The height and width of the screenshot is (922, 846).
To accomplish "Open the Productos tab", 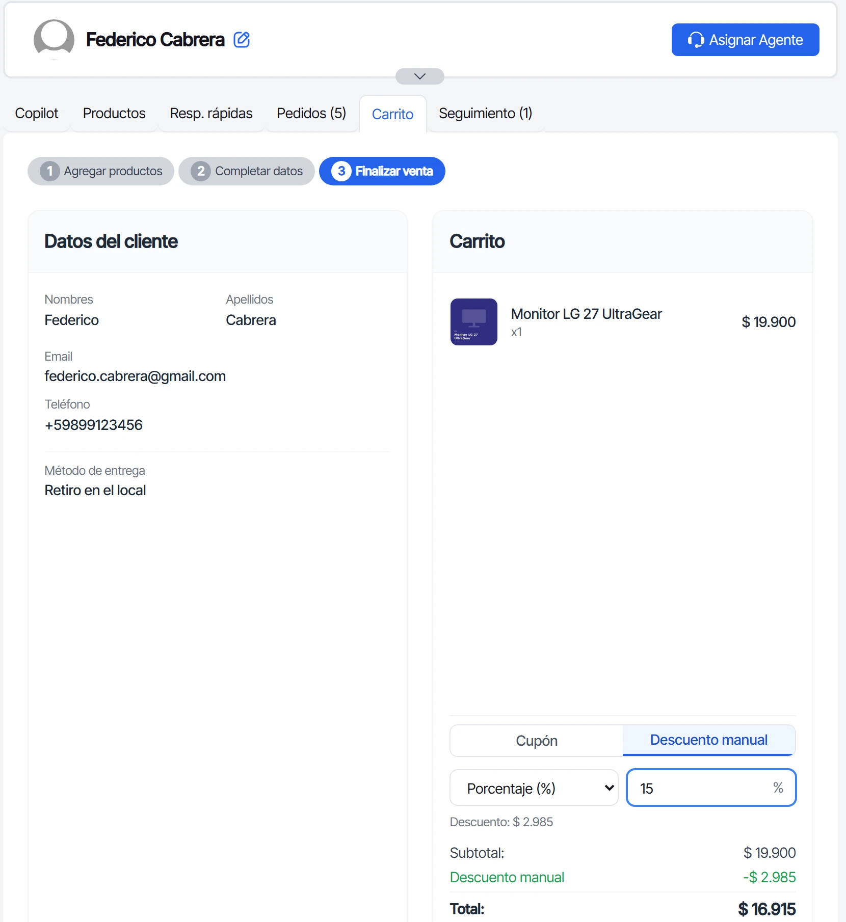I will [x=114, y=113].
